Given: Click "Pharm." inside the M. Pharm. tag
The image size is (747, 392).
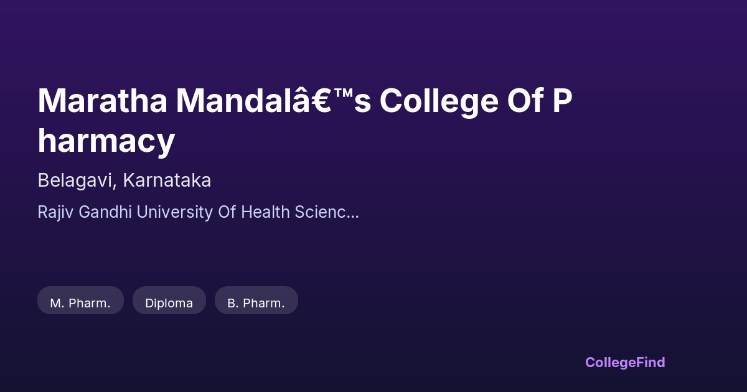Looking at the screenshot, I should tap(91, 303).
